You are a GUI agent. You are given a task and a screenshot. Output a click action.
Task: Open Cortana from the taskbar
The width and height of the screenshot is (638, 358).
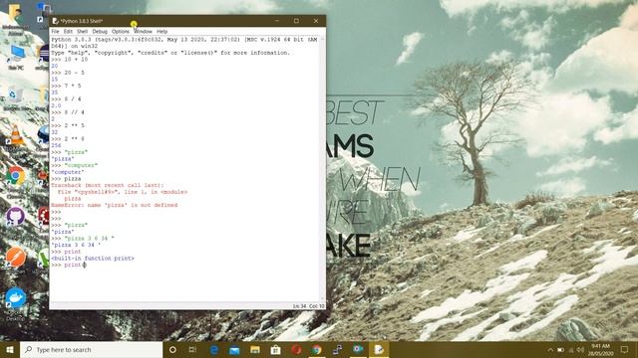point(172,349)
